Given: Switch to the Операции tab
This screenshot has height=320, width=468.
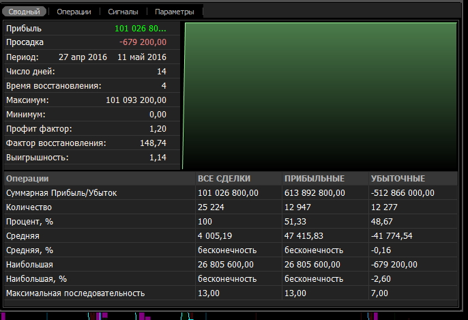Looking at the screenshot, I should (x=74, y=12).
